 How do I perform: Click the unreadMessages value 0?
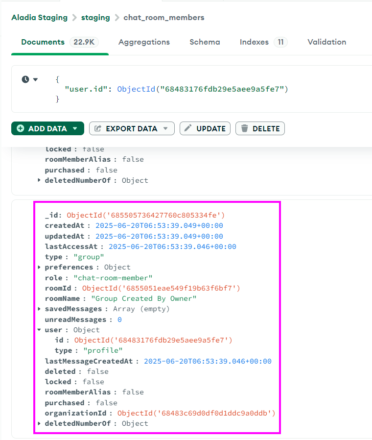119,319
